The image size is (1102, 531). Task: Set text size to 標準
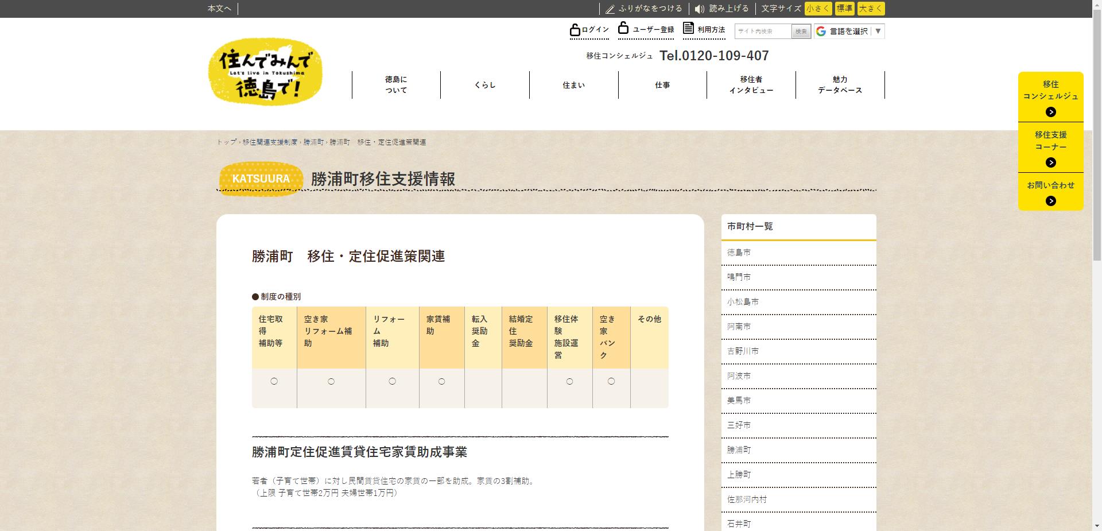pyautogui.click(x=844, y=9)
